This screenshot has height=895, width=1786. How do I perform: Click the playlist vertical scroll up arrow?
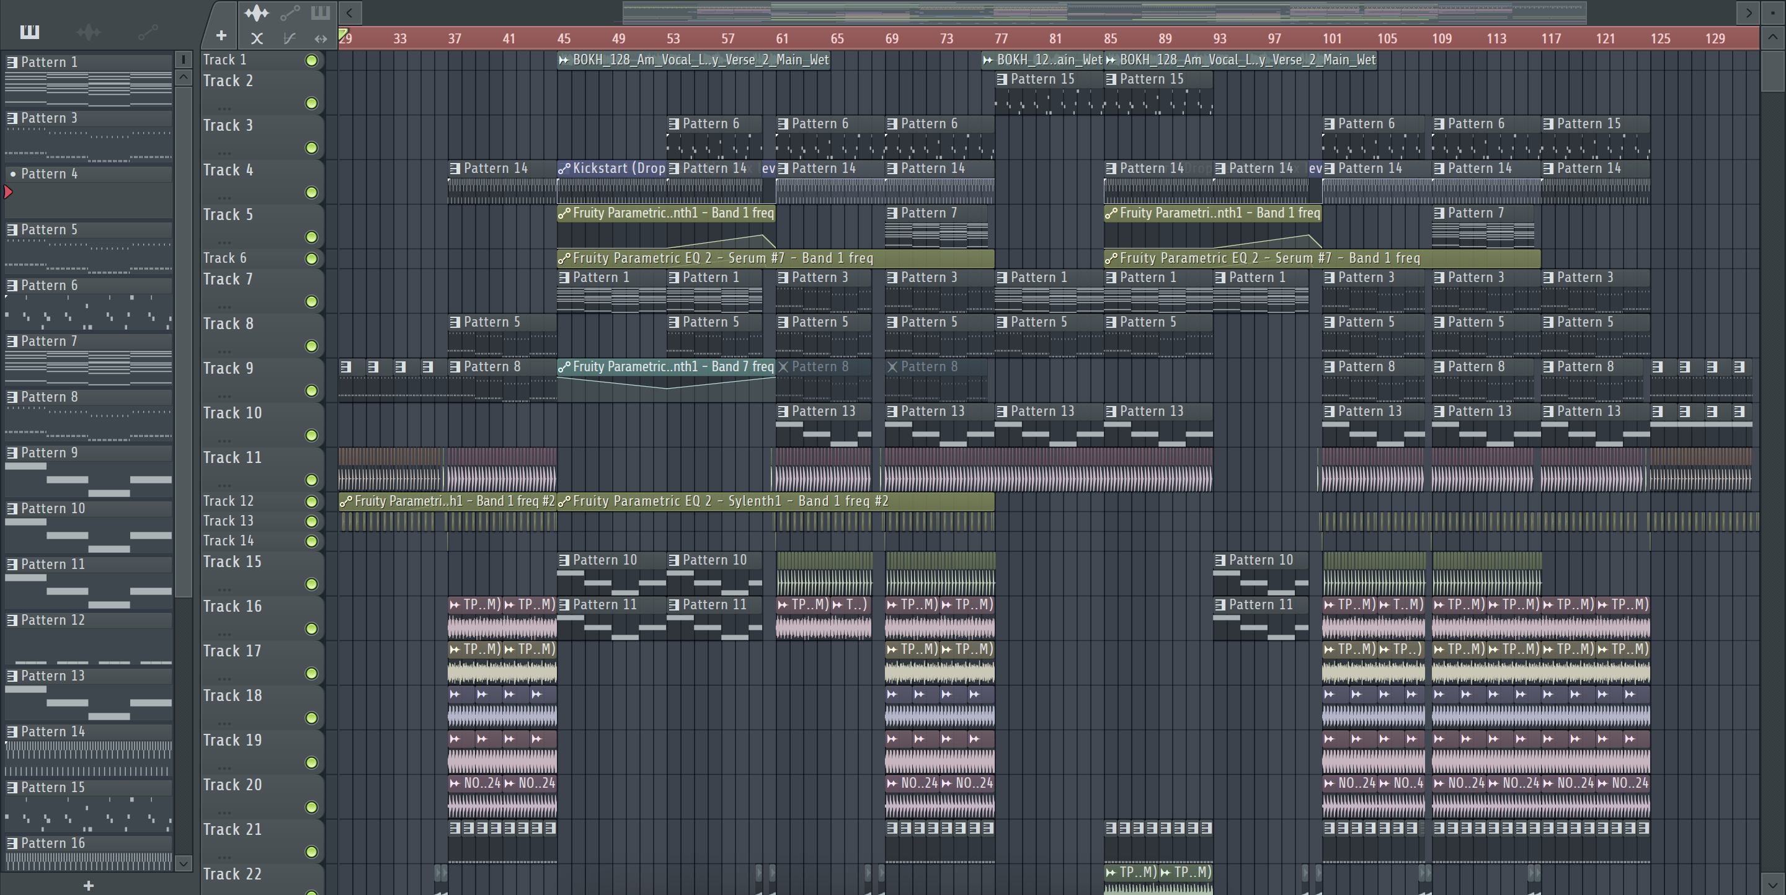coord(1774,37)
